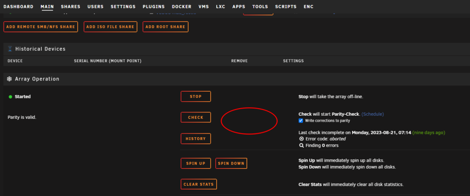This screenshot has width=470, height=196.
Task: Click the Device column header
Action: (16, 61)
